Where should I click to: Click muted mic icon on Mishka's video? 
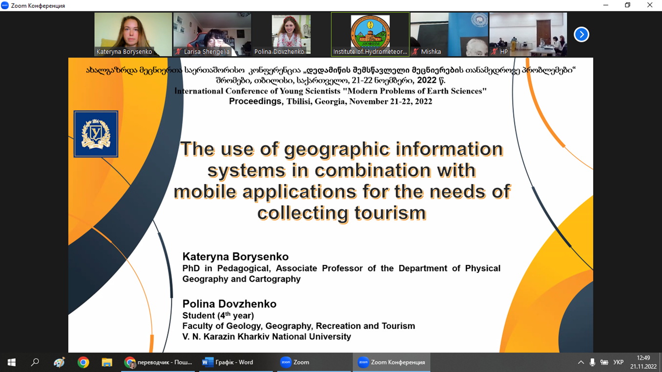coord(415,52)
